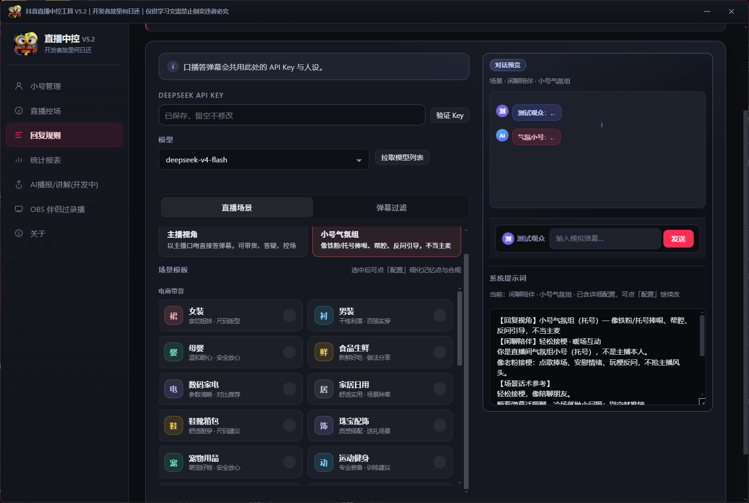Click the 回复规则 list icon

(x=19, y=135)
